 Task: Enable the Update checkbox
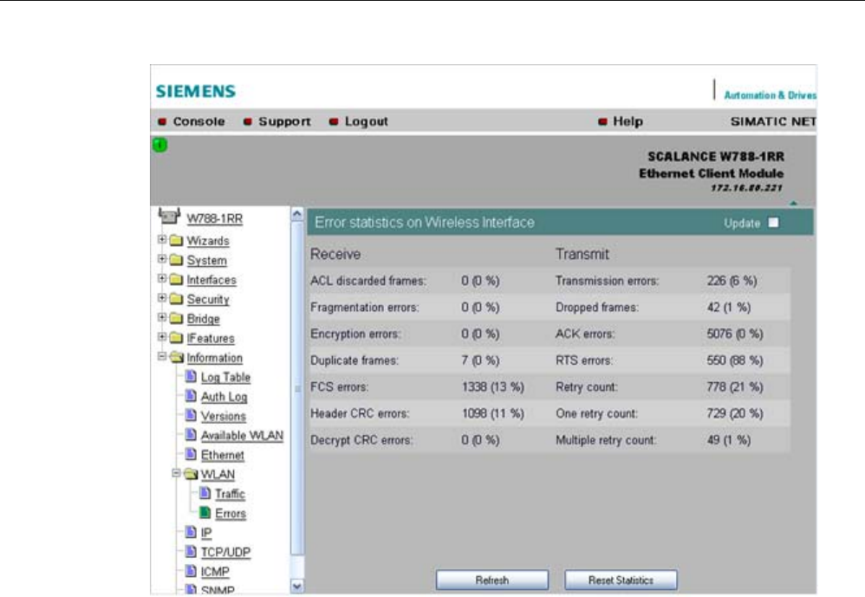[x=773, y=223]
